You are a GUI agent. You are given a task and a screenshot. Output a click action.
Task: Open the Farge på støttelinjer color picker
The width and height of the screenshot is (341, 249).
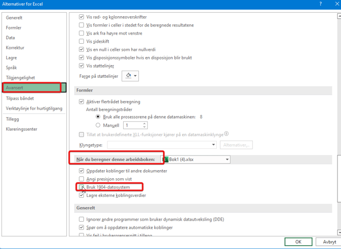pyautogui.click(x=130, y=76)
